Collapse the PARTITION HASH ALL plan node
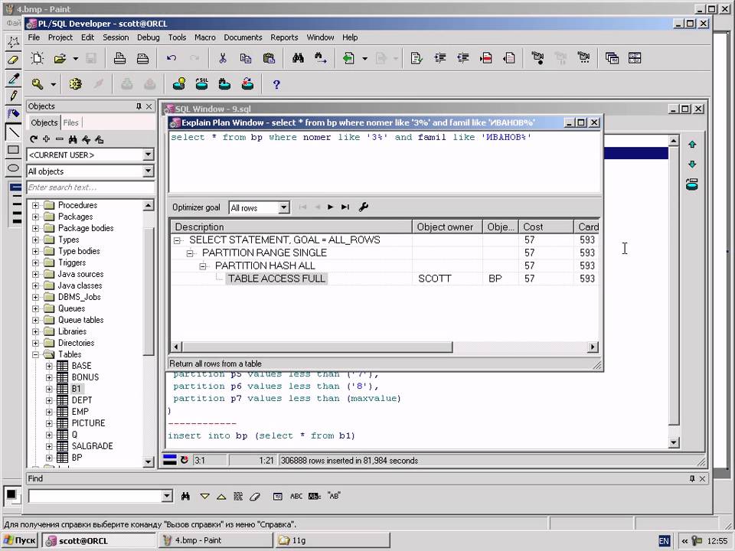Screen dimensions: 735x551 (x=203, y=266)
